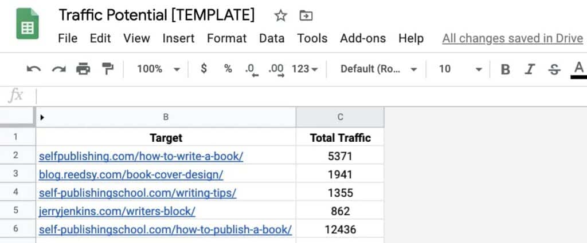Open the Format menu
587x243 pixels.
point(227,38)
